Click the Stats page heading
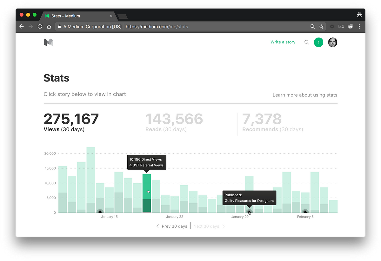 [57, 78]
